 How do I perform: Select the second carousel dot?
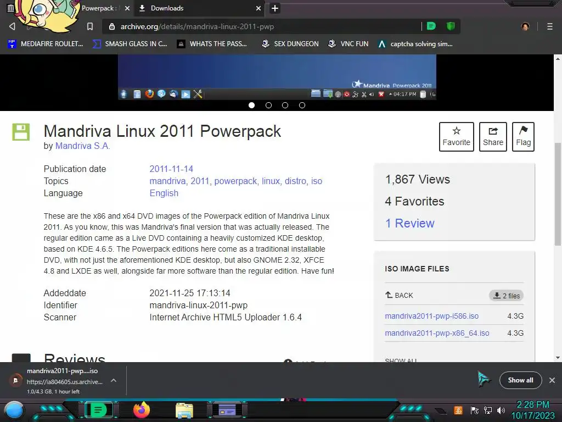pyautogui.click(x=268, y=105)
